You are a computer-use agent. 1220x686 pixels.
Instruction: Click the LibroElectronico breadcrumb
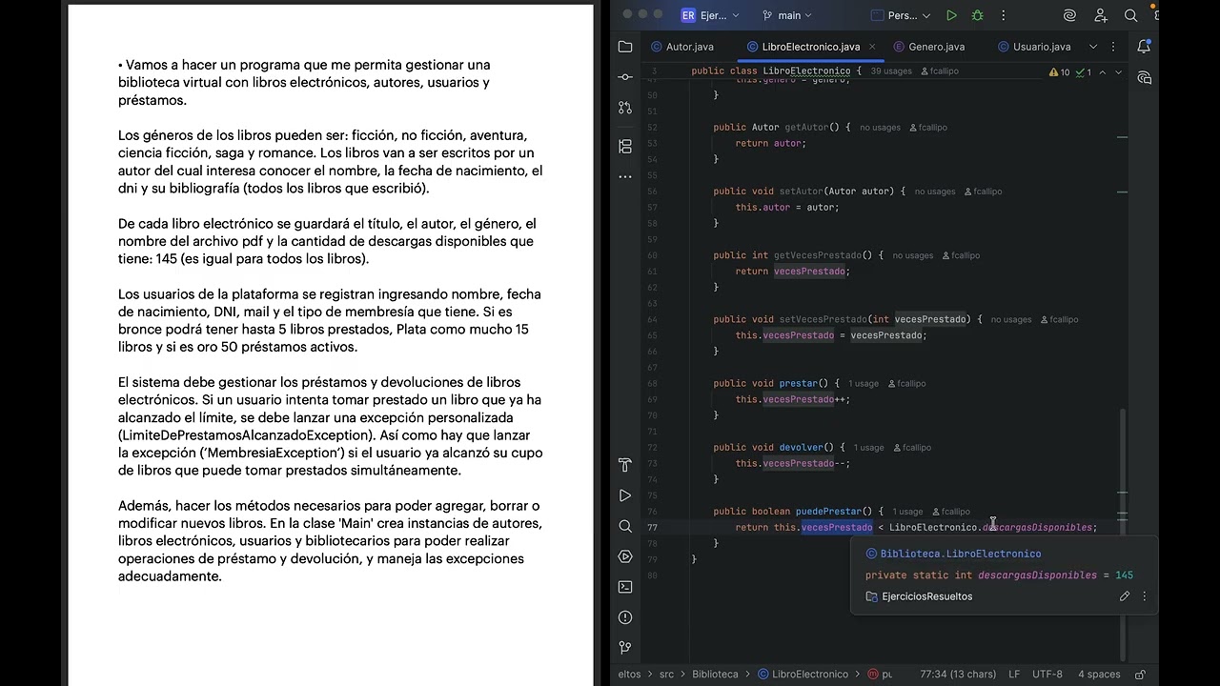click(803, 674)
